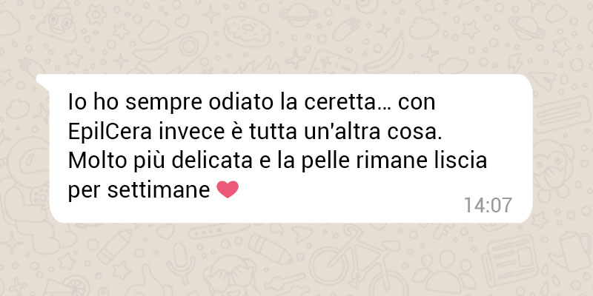Click the word EpilCera in the message

pyautogui.click(x=110, y=132)
